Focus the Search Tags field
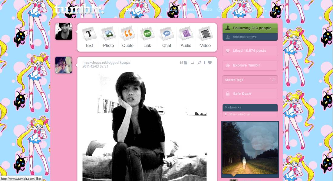Image resolution: width=333 pixels, height=181 pixels. coord(250,80)
